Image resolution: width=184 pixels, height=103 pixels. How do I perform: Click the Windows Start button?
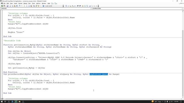click(x=2, y=102)
